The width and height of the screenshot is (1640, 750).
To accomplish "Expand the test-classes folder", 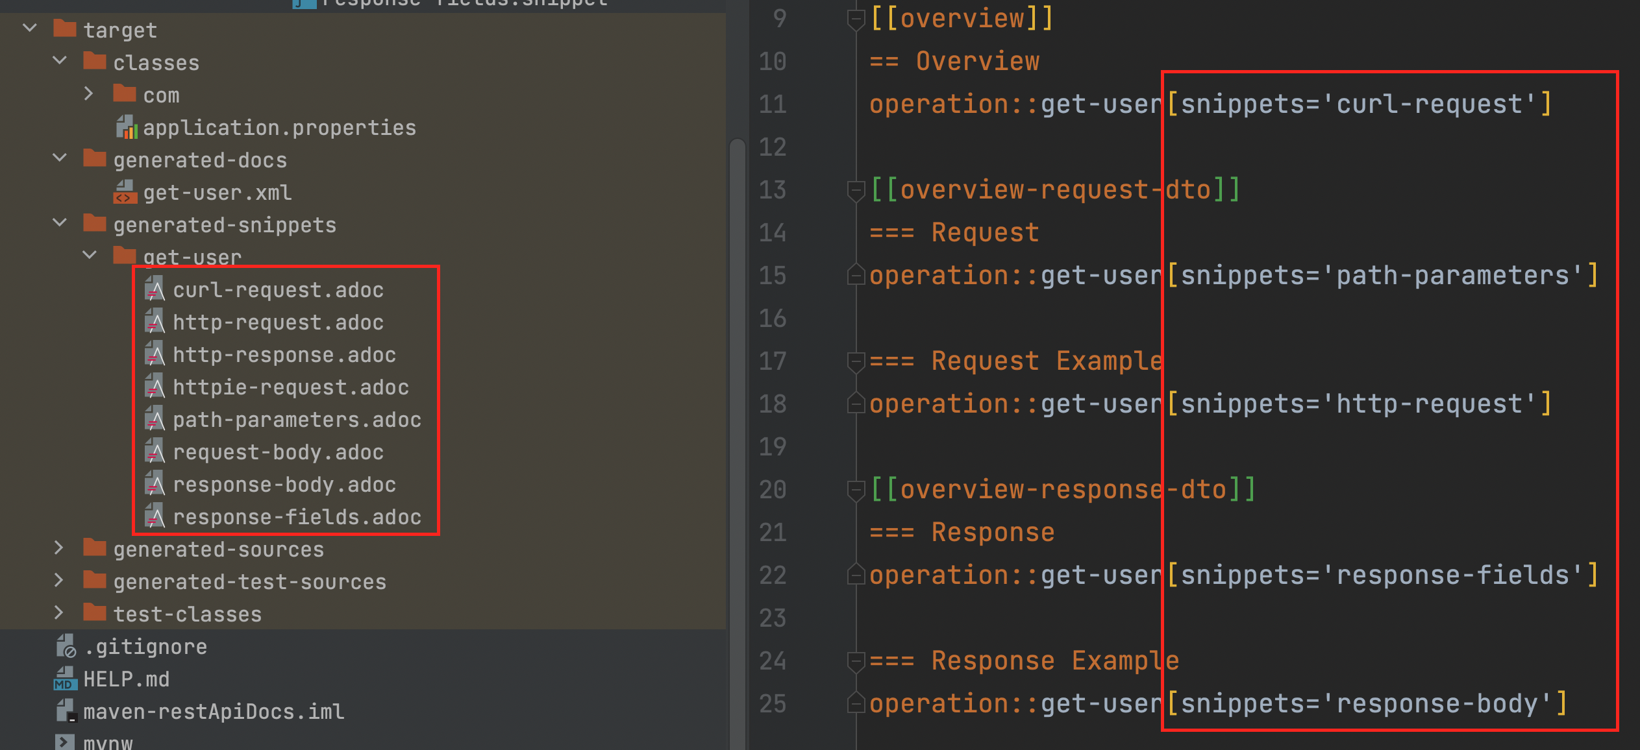I will click(59, 613).
